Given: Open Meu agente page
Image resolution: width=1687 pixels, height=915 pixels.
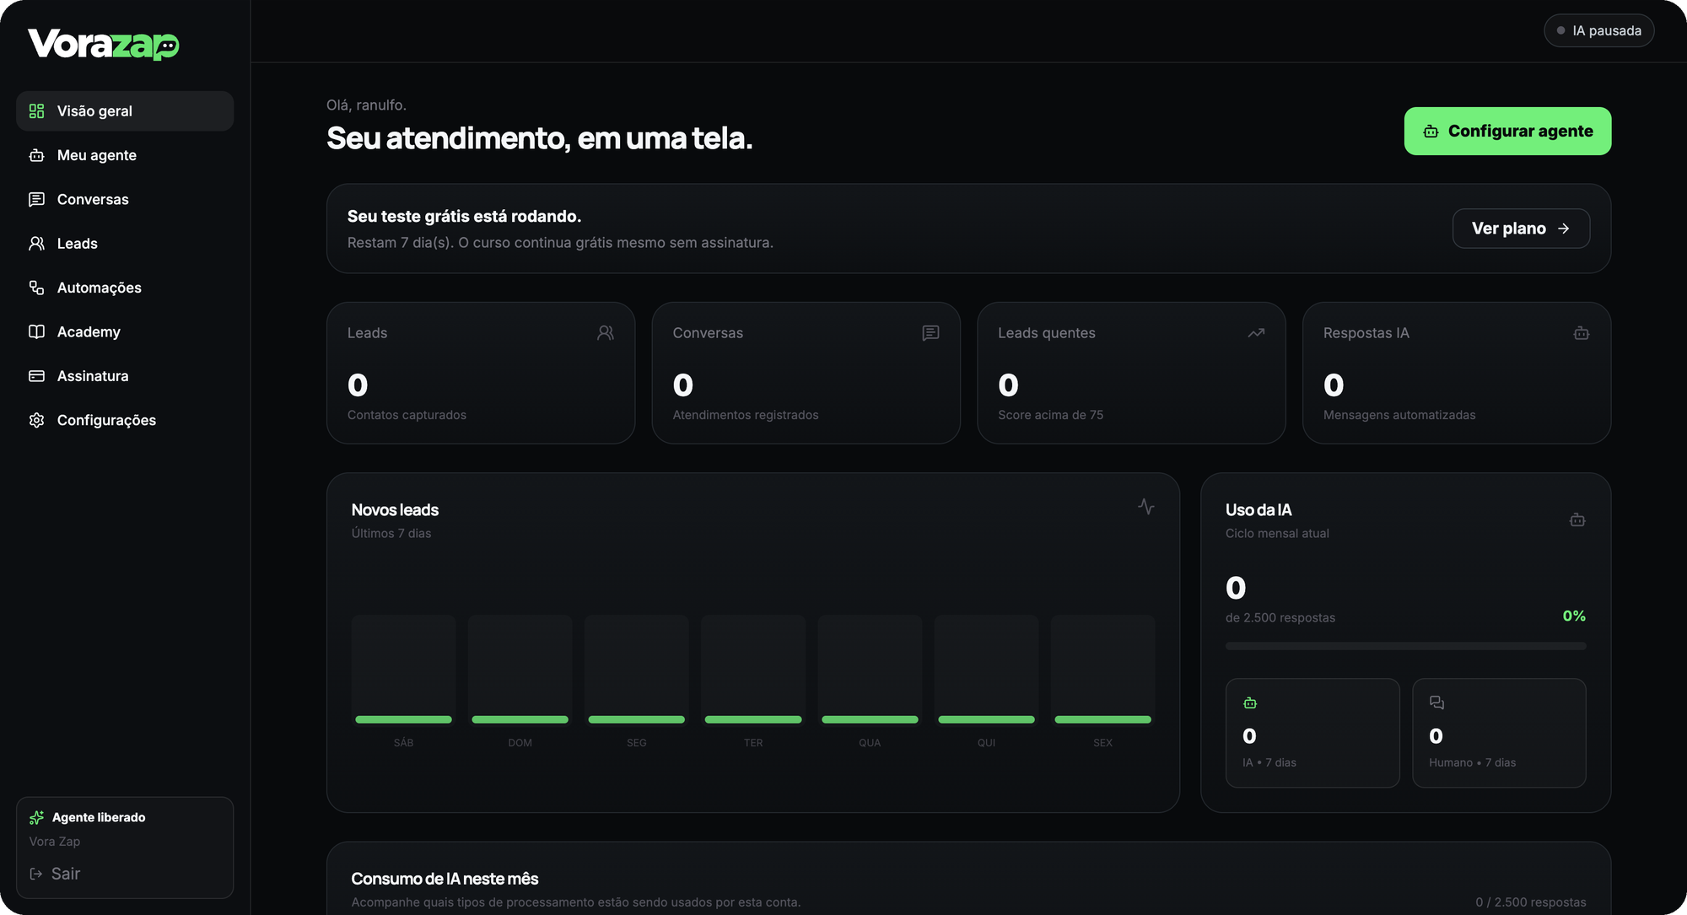Looking at the screenshot, I should pos(125,155).
